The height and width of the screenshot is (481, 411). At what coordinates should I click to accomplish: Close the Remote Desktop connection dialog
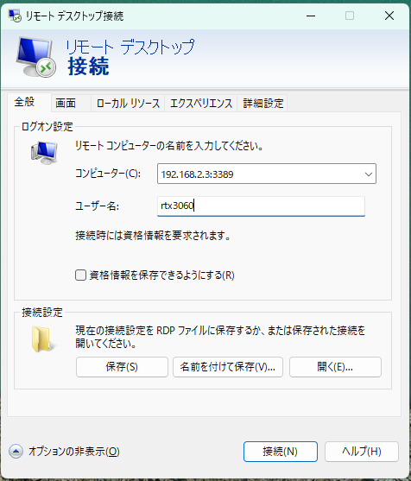[x=389, y=16]
